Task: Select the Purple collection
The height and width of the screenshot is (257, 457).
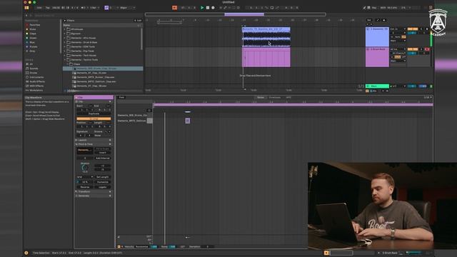Action: [x=34, y=46]
